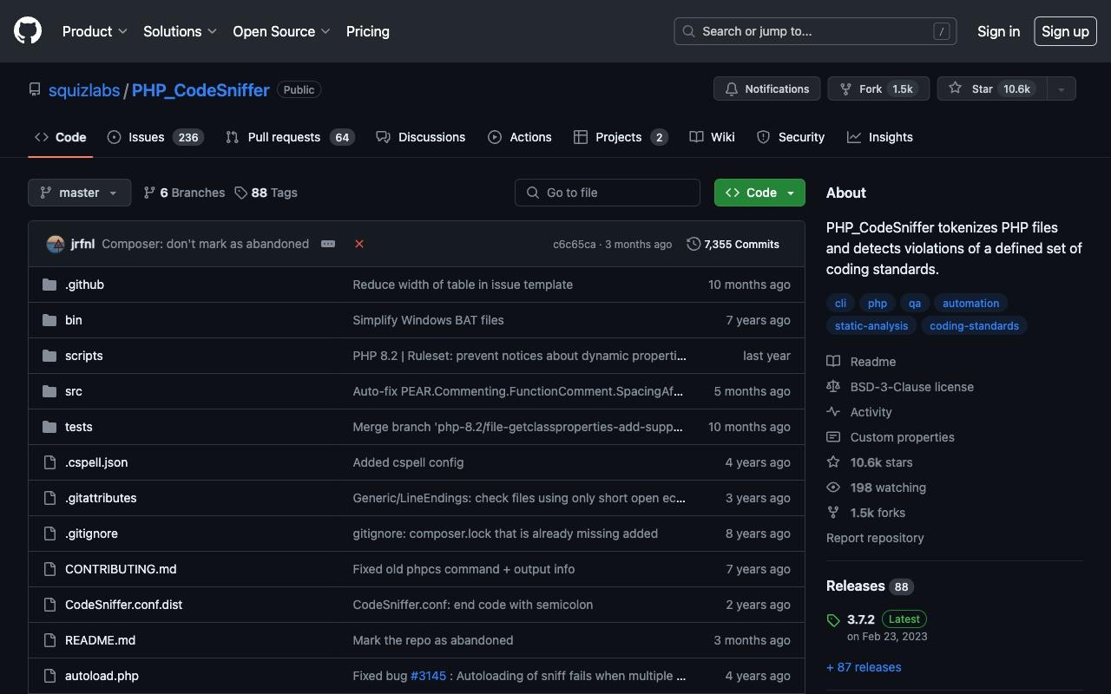View the failed checks red X
The width and height of the screenshot is (1111, 694).
point(359,244)
